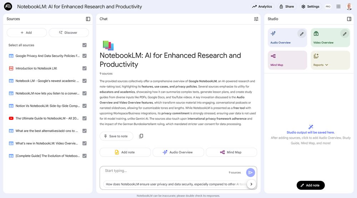This screenshot has height=198, width=357.
Task: Open the Mind Map studio tile
Action: click(x=287, y=60)
